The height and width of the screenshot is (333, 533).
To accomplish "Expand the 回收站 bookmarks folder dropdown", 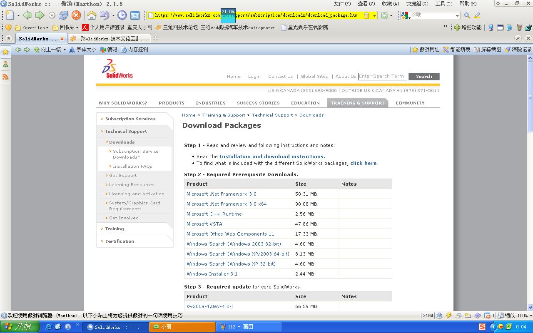I will coord(77,28).
